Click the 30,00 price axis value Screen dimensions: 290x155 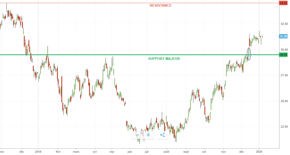(284, 50)
